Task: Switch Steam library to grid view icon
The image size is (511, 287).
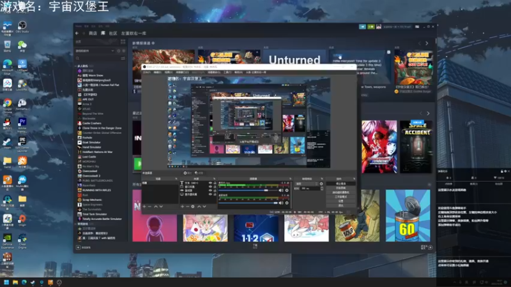Action: [123, 41]
